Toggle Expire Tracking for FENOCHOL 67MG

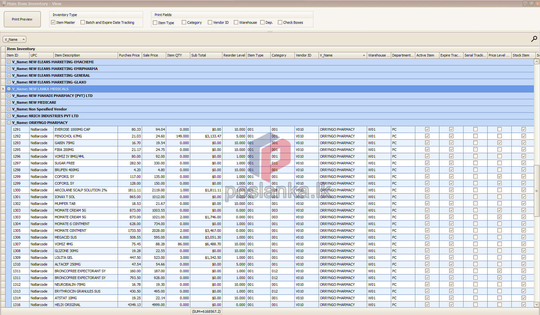451,136
